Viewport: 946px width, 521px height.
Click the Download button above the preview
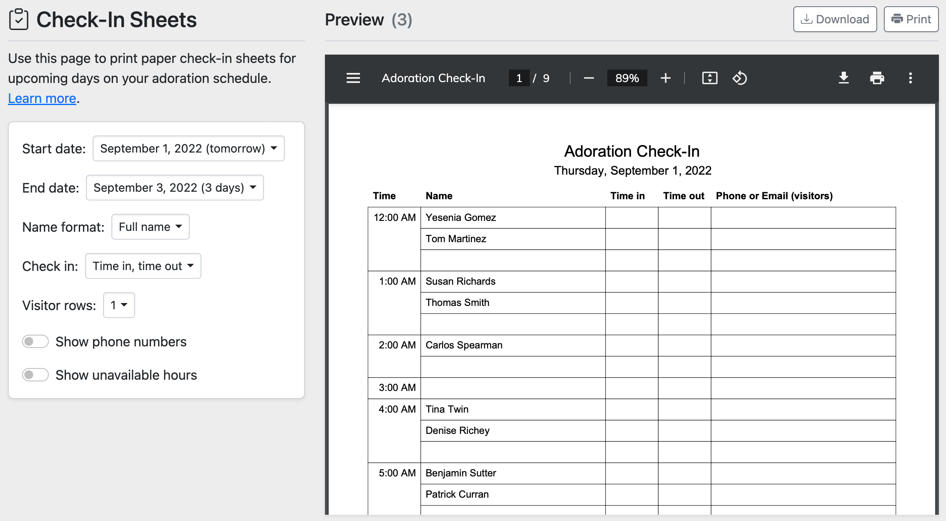pyautogui.click(x=835, y=19)
